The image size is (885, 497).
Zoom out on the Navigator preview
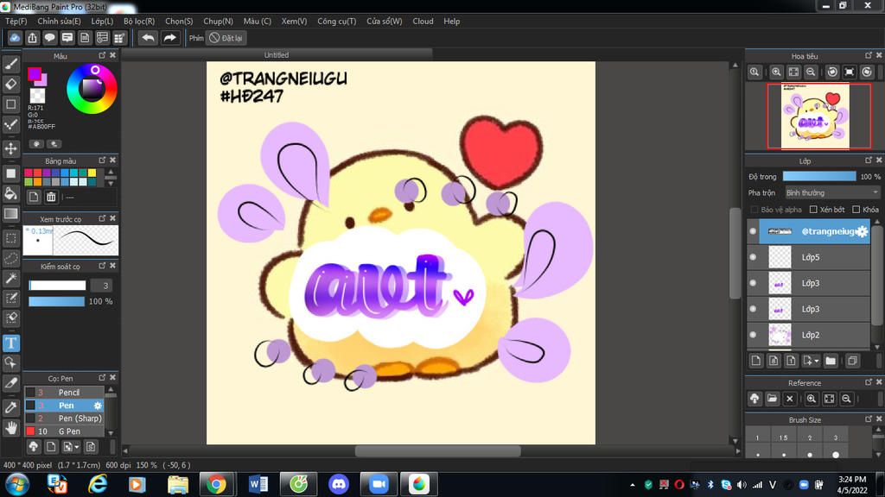point(811,72)
